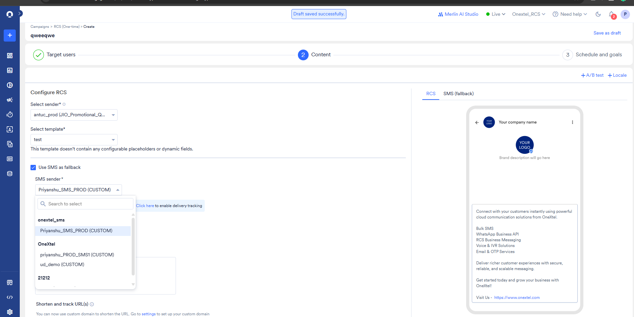634x317 pixels.
Task: Open the Select sender dropdown
Action: [x=74, y=115]
